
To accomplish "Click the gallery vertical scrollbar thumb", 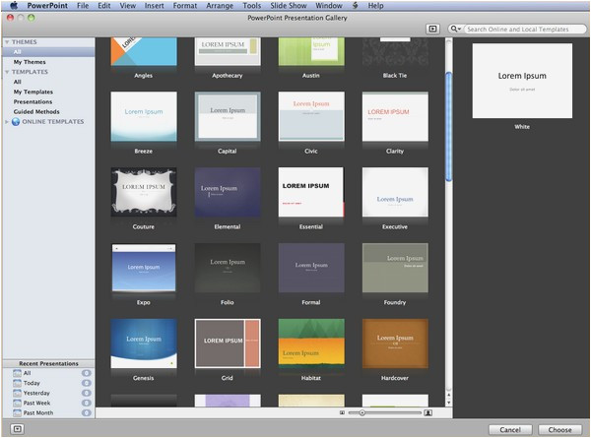I will pos(448,127).
